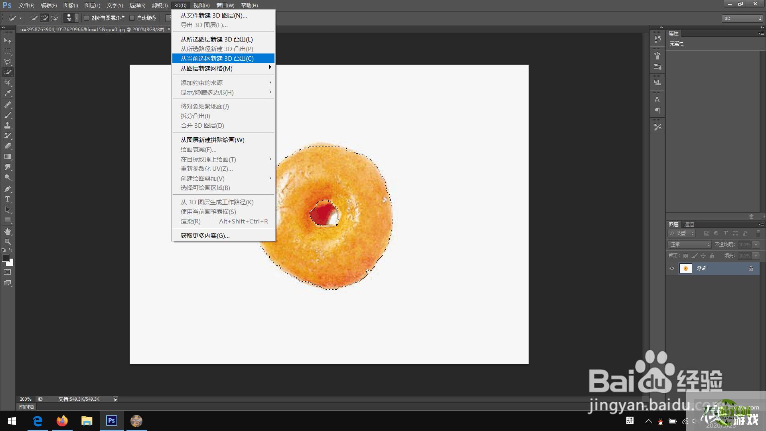766x431 pixels.
Task: Click the foreground color swatch
Action: click(x=6, y=258)
